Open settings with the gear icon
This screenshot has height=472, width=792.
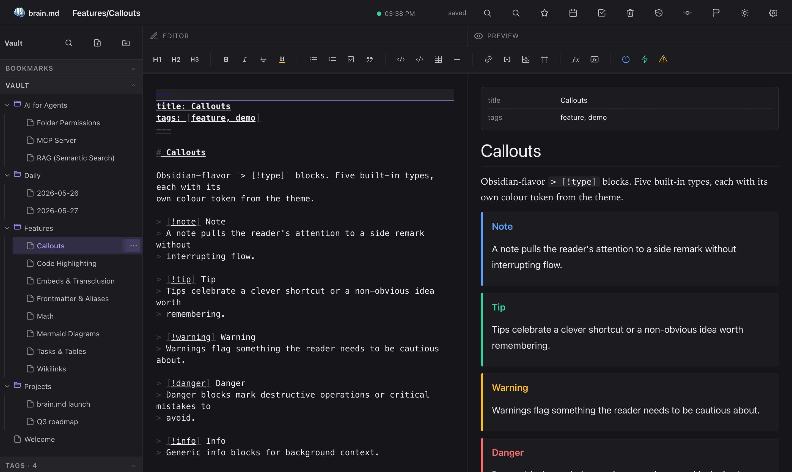773,13
